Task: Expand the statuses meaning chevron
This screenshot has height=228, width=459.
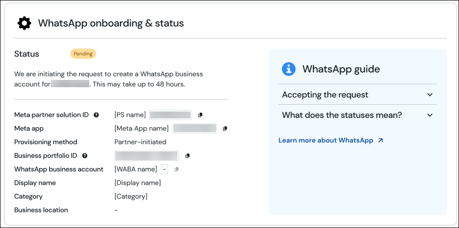Action: tap(430, 115)
